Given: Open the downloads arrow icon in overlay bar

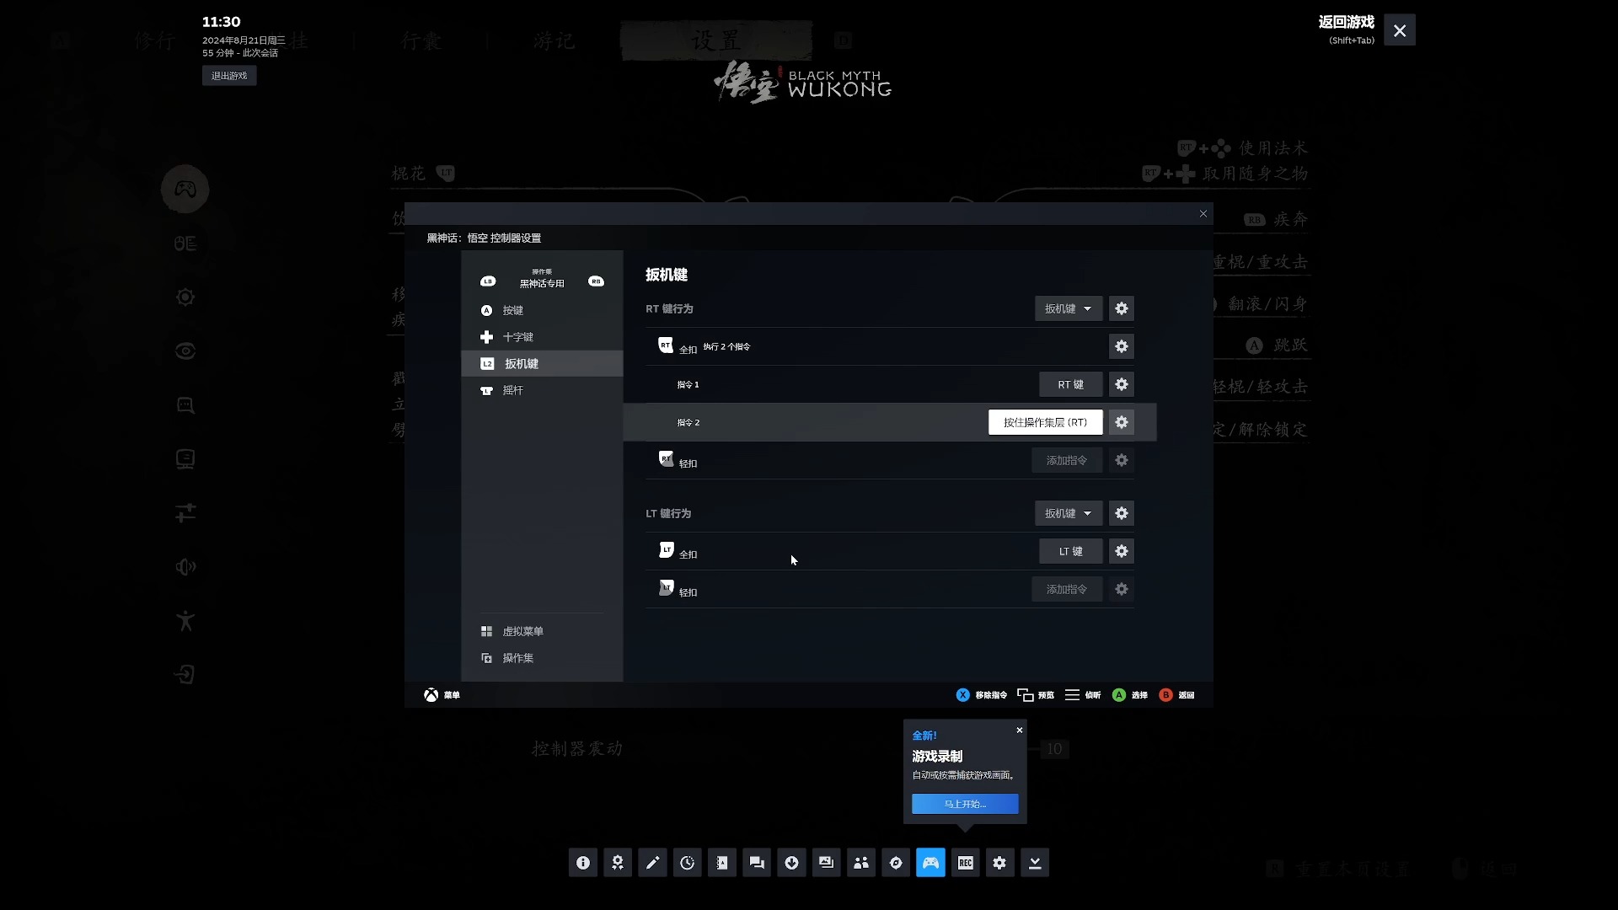Looking at the screenshot, I should coord(791,863).
